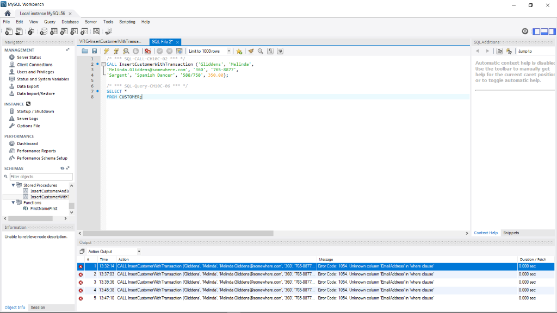This screenshot has height=313, width=557.
Task: Click the Search Table Data icon
Action: [96, 31]
